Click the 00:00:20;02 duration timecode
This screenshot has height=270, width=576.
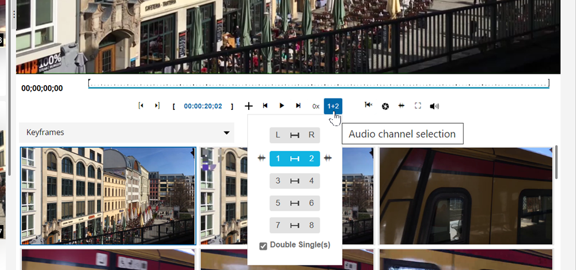203,107
